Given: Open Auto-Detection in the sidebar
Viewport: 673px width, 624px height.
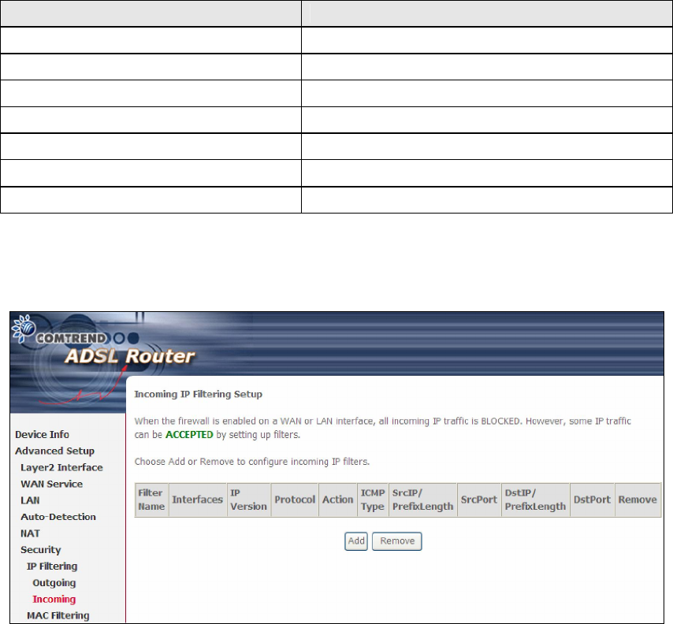Looking at the screenshot, I should (58, 517).
